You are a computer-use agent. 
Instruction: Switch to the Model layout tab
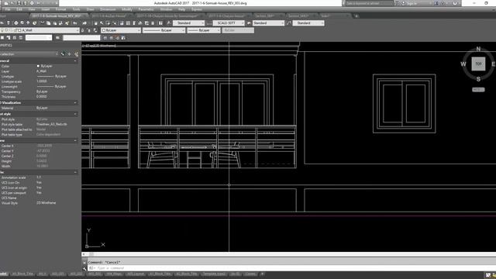coord(3,274)
